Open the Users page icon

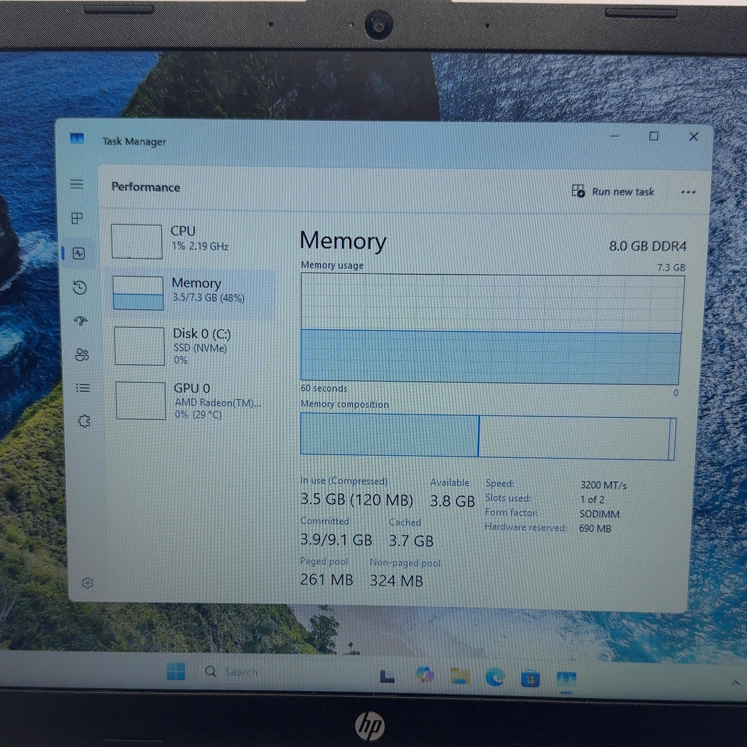[x=82, y=355]
